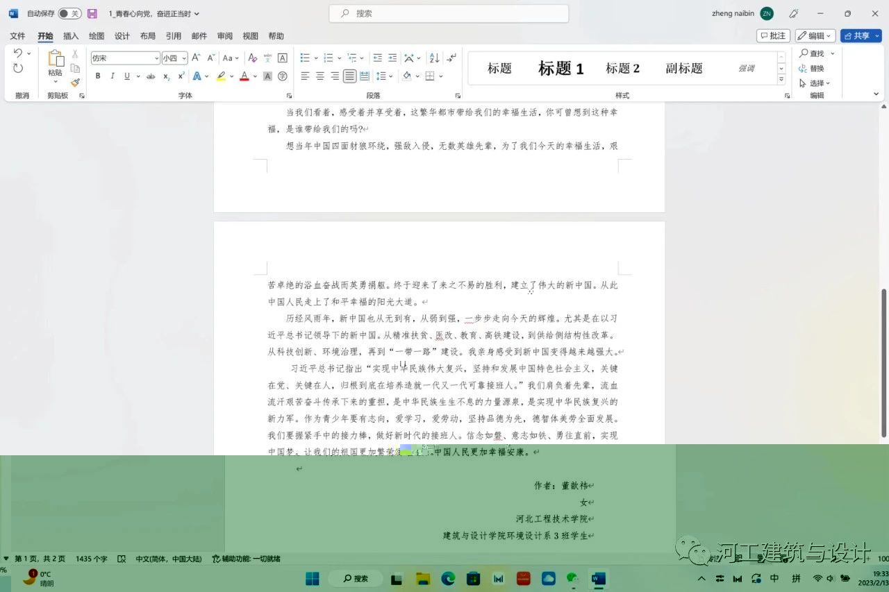Click the Comments (批注) button

coord(773,35)
